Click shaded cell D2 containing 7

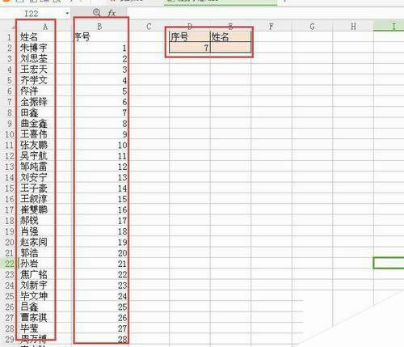190,48
